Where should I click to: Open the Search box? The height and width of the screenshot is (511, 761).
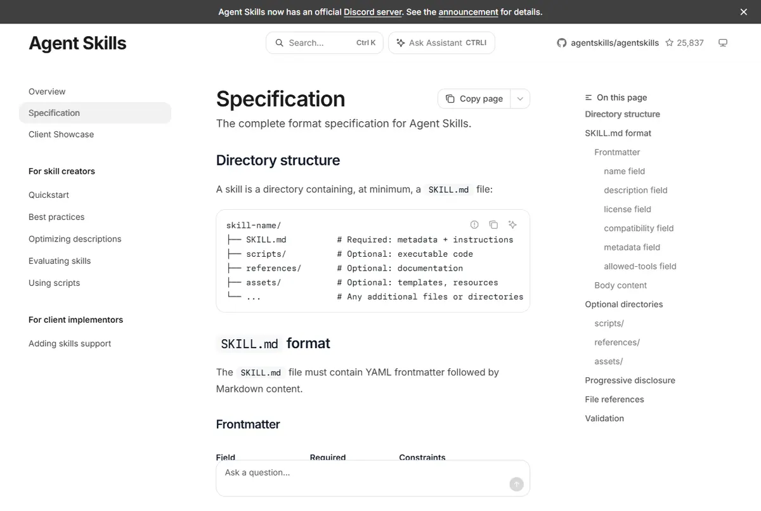pos(325,43)
